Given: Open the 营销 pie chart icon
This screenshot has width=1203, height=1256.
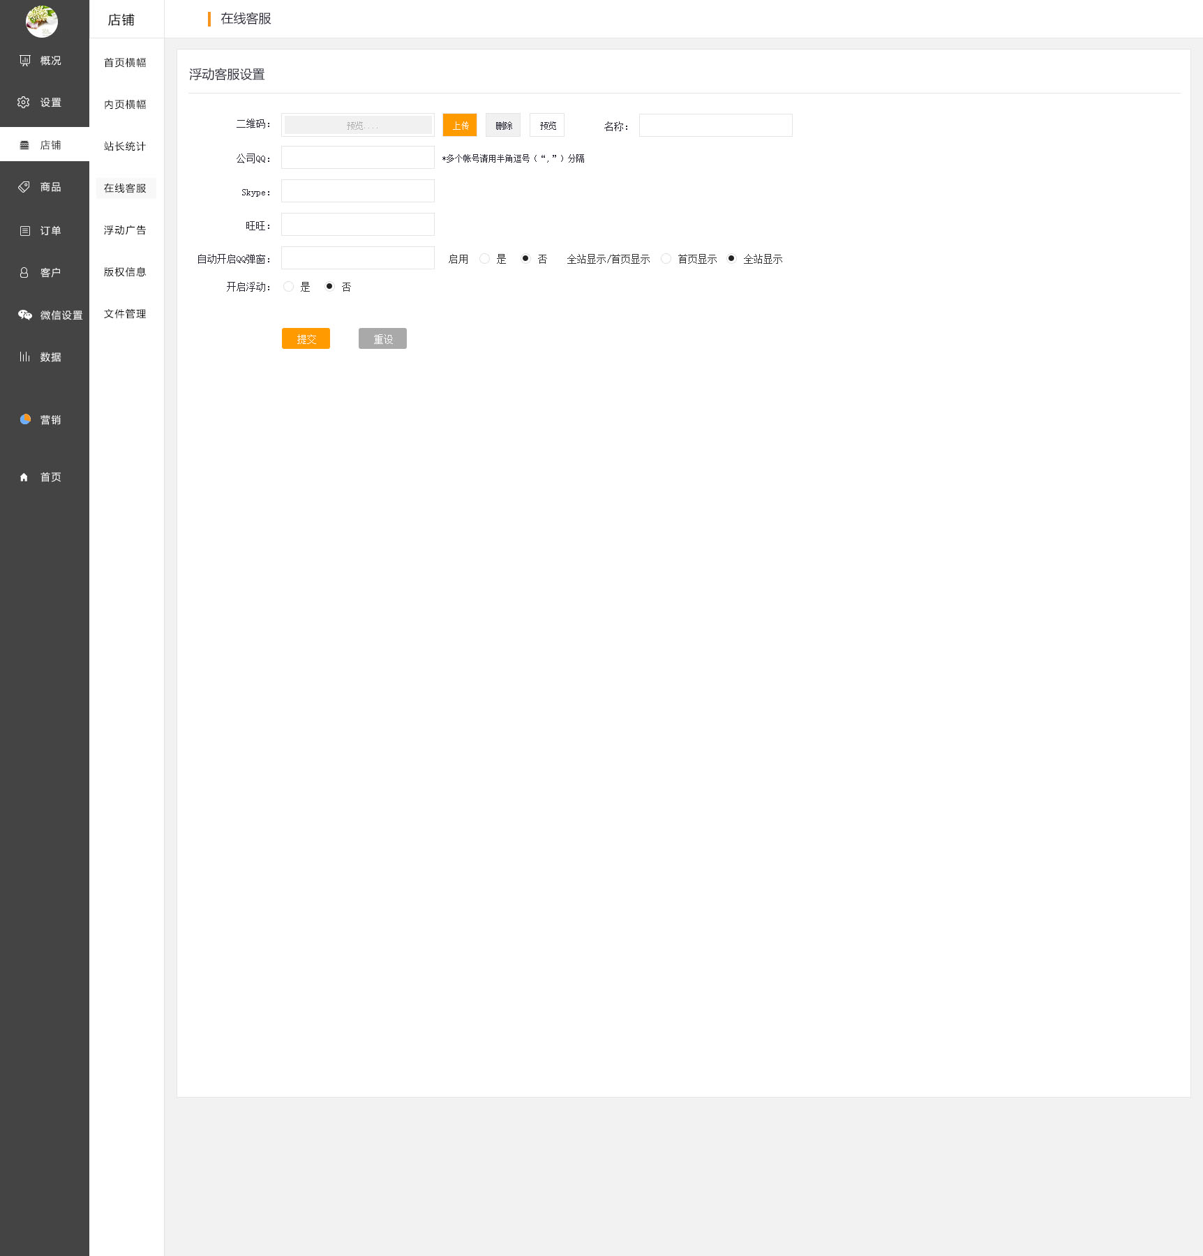Looking at the screenshot, I should coord(25,419).
